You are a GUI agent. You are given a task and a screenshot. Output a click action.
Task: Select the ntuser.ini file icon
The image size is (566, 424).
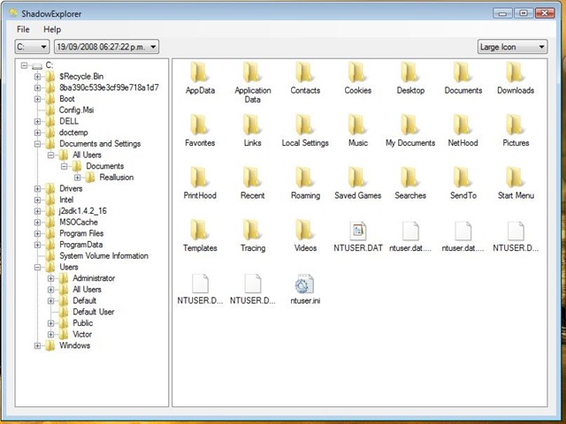(305, 284)
